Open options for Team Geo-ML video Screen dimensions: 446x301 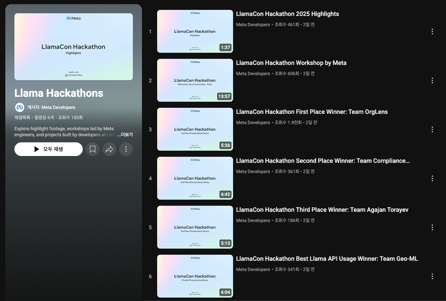[x=432, y=276]
